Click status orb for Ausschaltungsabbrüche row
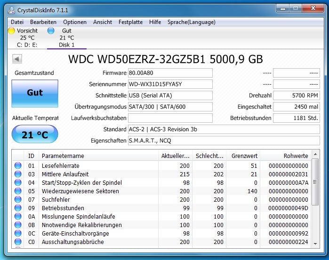This screenshot has width=329, height=260. 18,242
